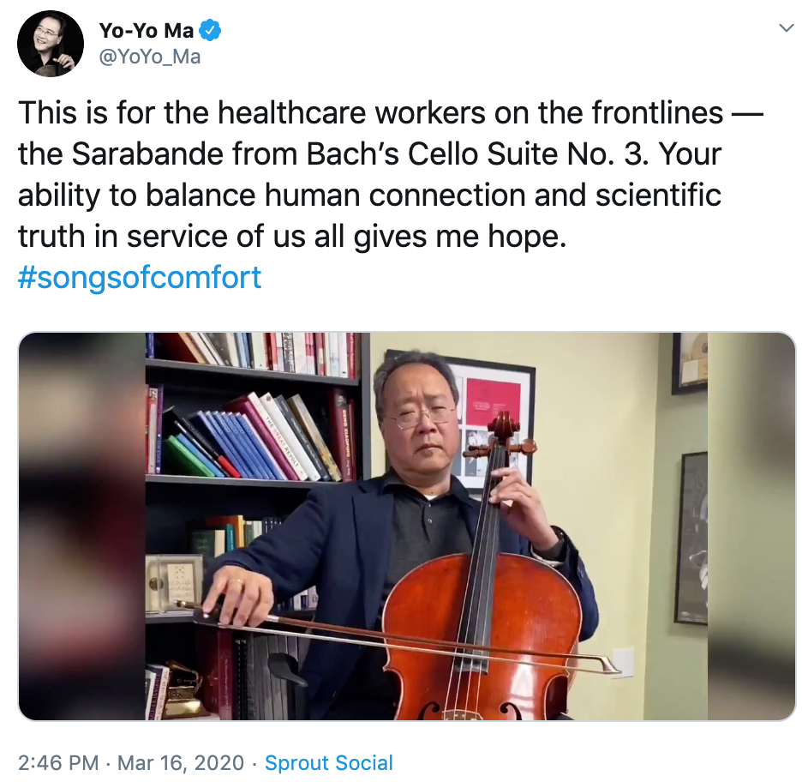The width and height of the screenshot is (802, 782).
Task: Expand the tweet options chevron menu
Action: [x=786, y=27]
